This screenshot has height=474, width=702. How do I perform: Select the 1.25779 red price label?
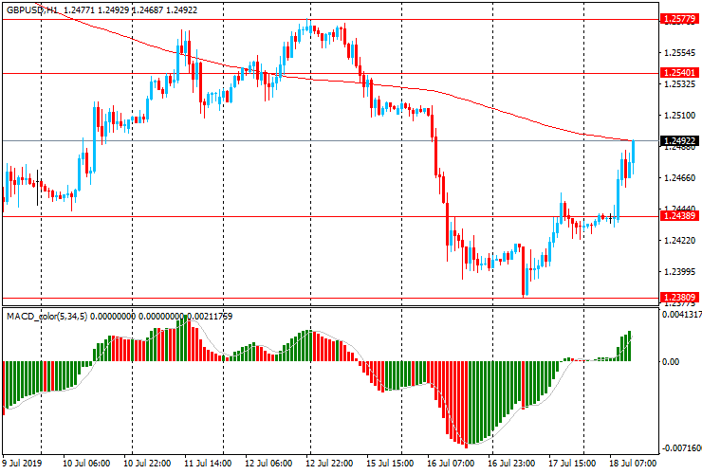coord(679,19)
